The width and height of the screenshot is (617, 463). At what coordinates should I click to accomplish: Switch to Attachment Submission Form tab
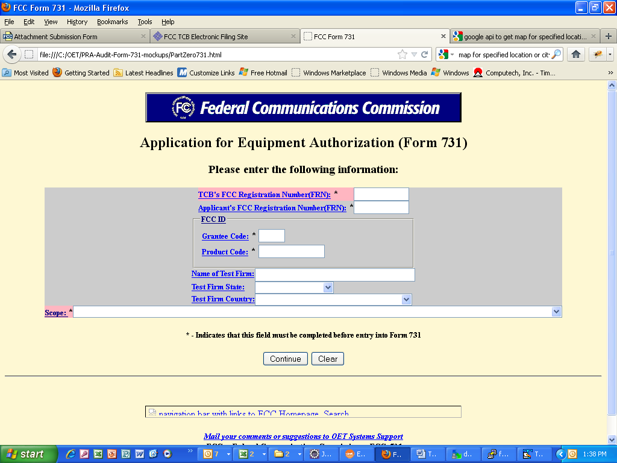coord(75,36)
